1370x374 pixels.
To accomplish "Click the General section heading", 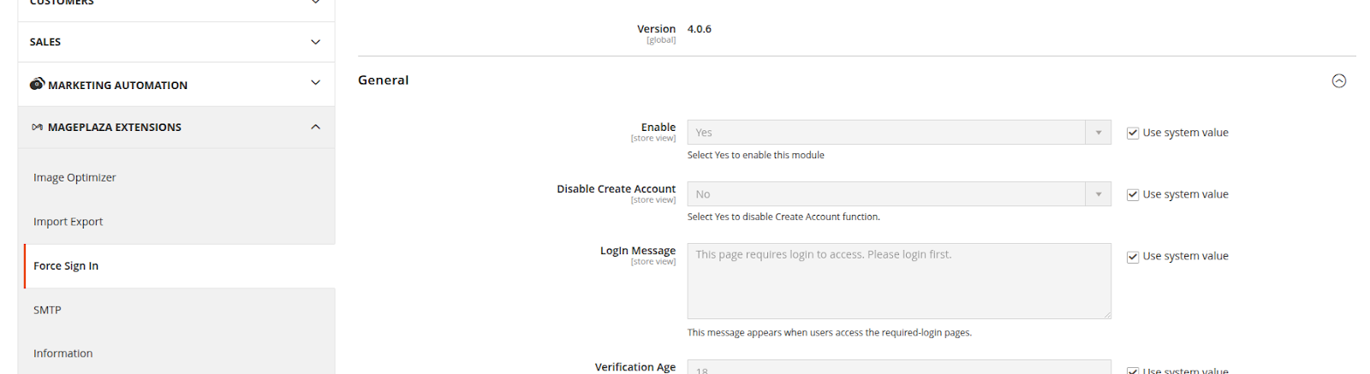I will pos(384,80).
